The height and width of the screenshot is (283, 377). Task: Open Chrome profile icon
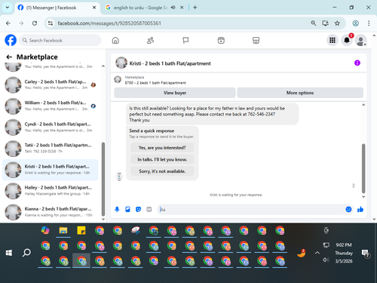[x=355, y=23]
